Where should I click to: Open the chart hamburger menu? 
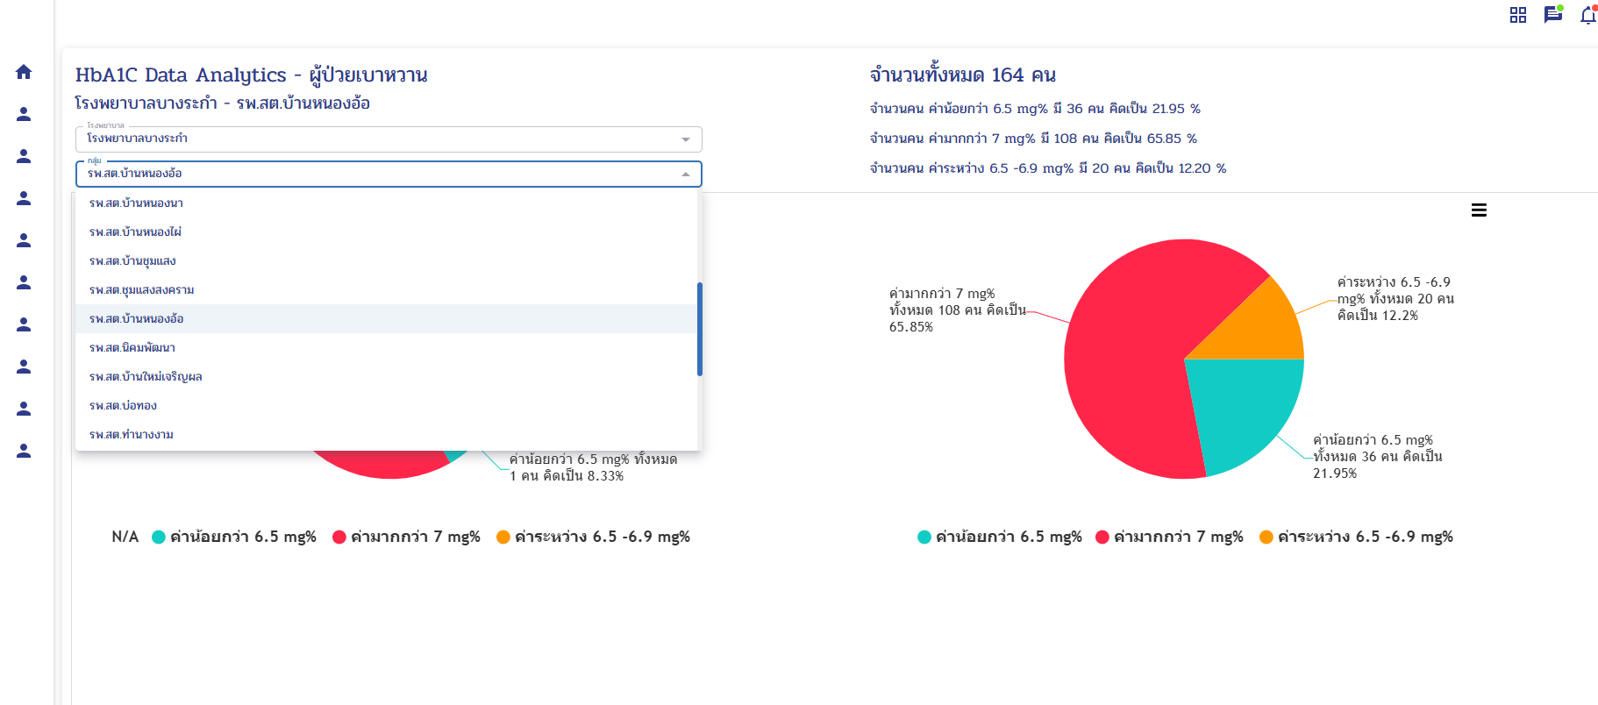point(1479,210)
